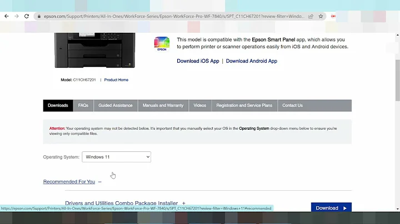Click the Epson WF-7840 printer image
Viewport: 400px width, 224px height.
click(94, 50)
